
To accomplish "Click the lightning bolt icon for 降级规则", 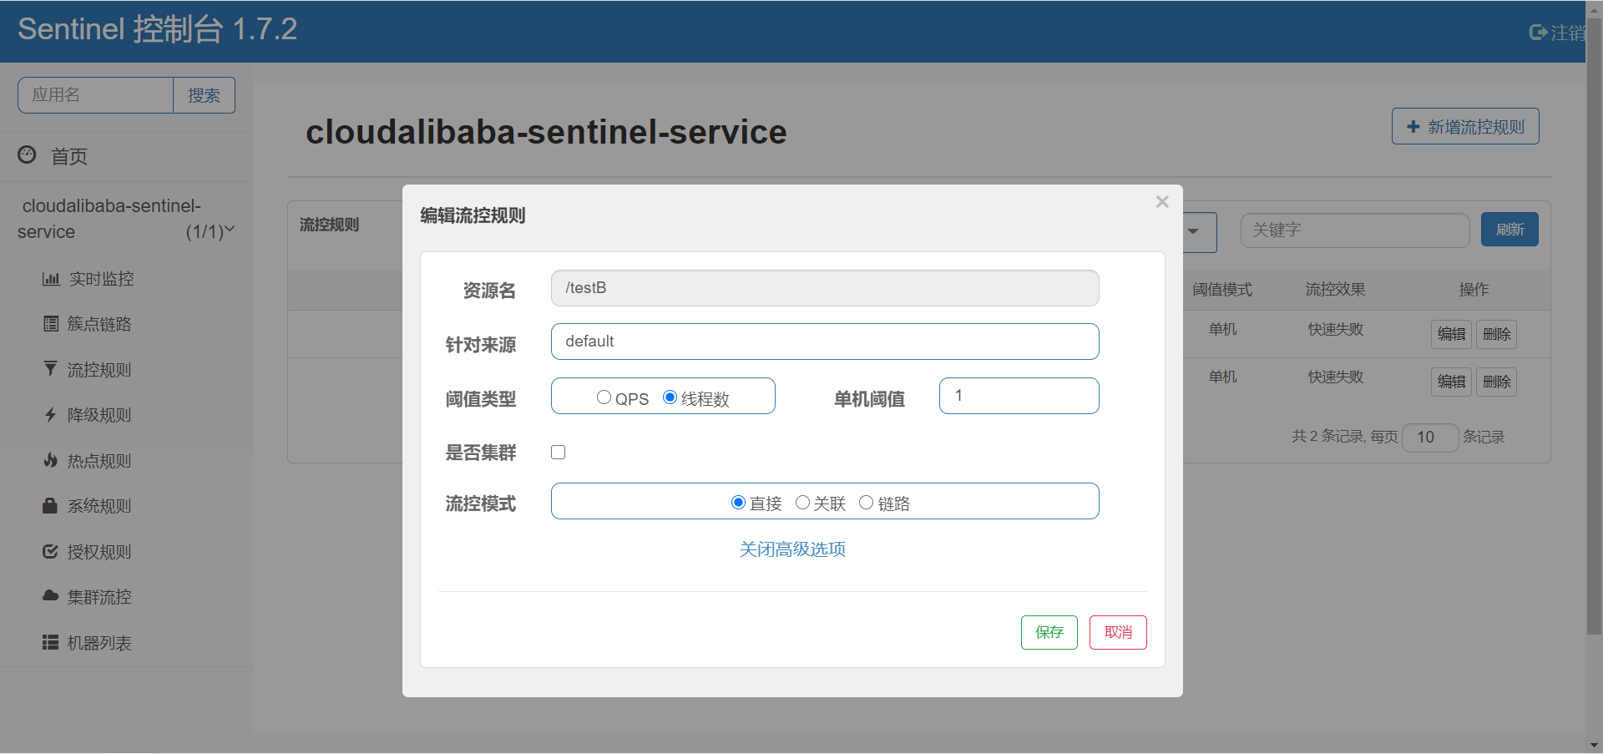I will [51, 415].
